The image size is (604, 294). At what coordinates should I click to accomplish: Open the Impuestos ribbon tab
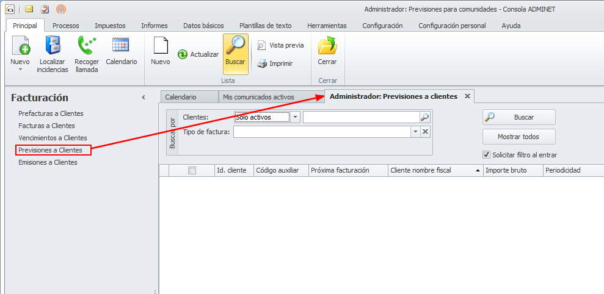click(110, 26)
